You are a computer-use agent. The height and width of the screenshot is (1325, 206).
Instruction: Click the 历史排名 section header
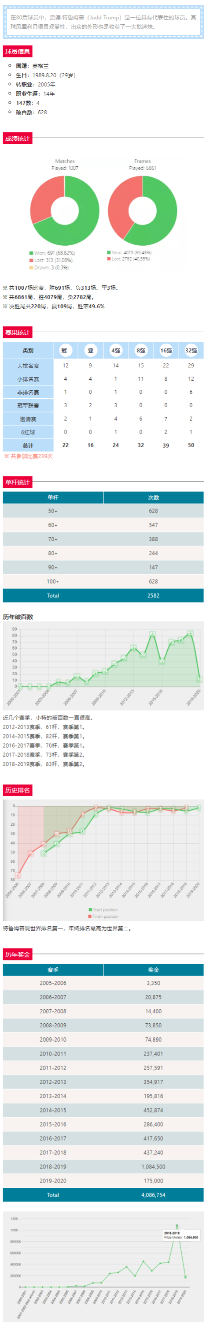click(x=18, y=790)
